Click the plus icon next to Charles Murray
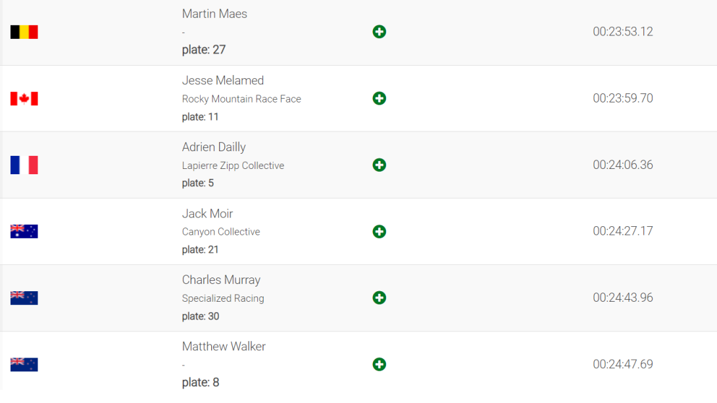Screen dimensions: 717x403 (379, 298)
